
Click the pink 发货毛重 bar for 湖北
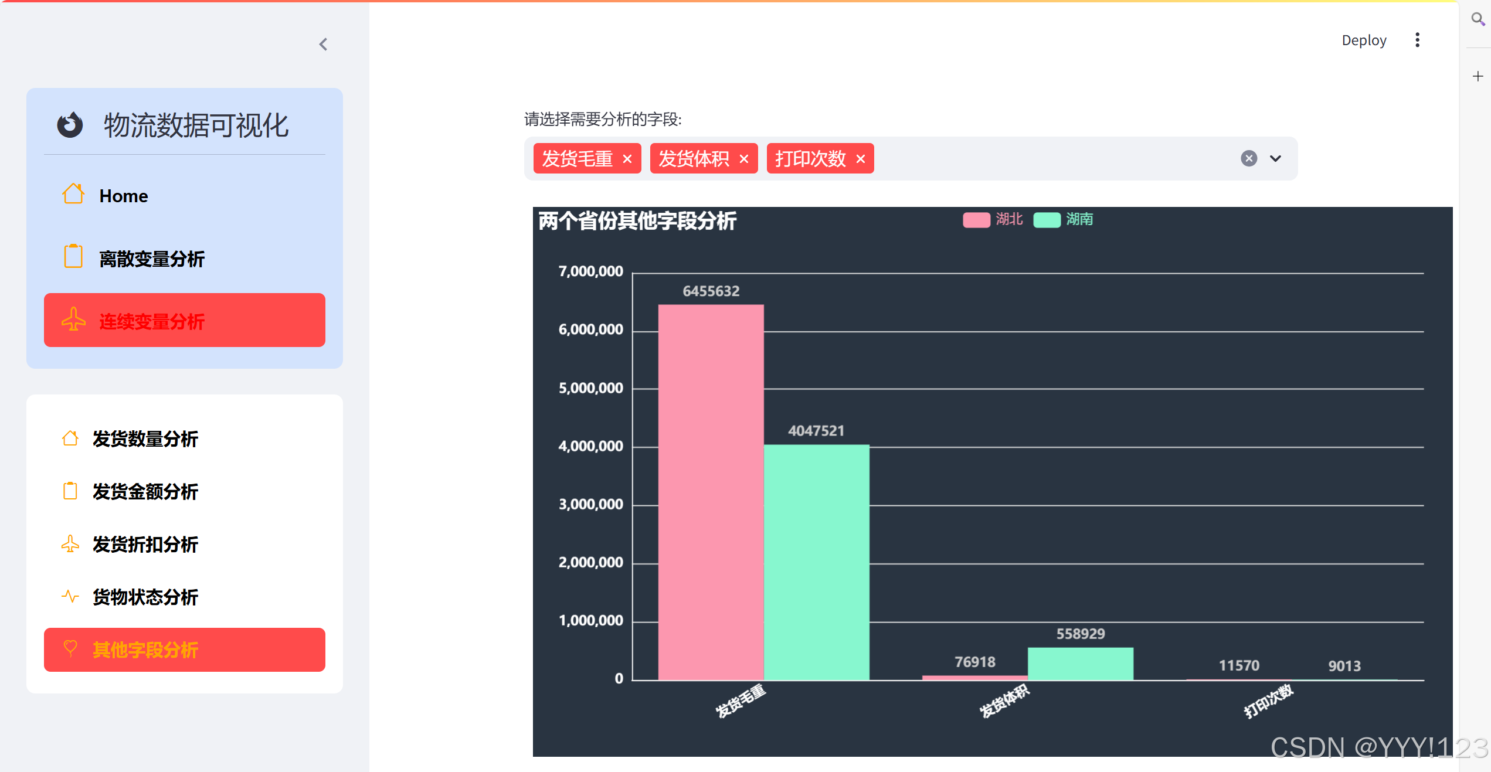tap(711, 492)
